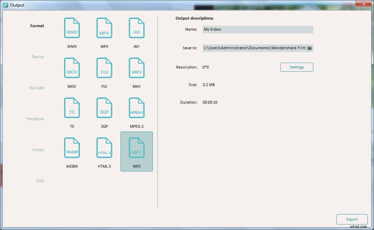Select the TS format icon
The image size is (374, 230).
pyautogui.click(x=72, y=108)
